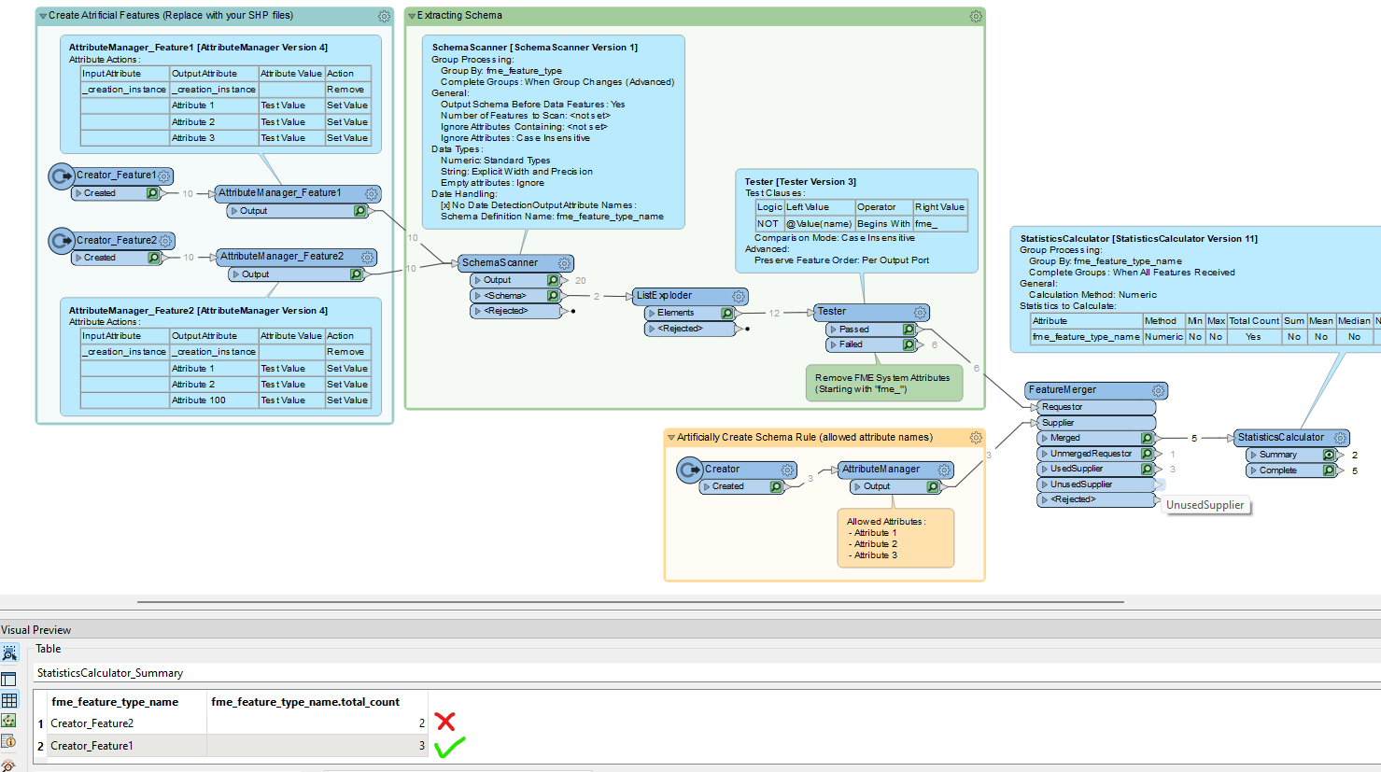Toggle the display control panel icon
Image resolution: width=1381 pixels, height=772 pixels.
coord(9,680)
